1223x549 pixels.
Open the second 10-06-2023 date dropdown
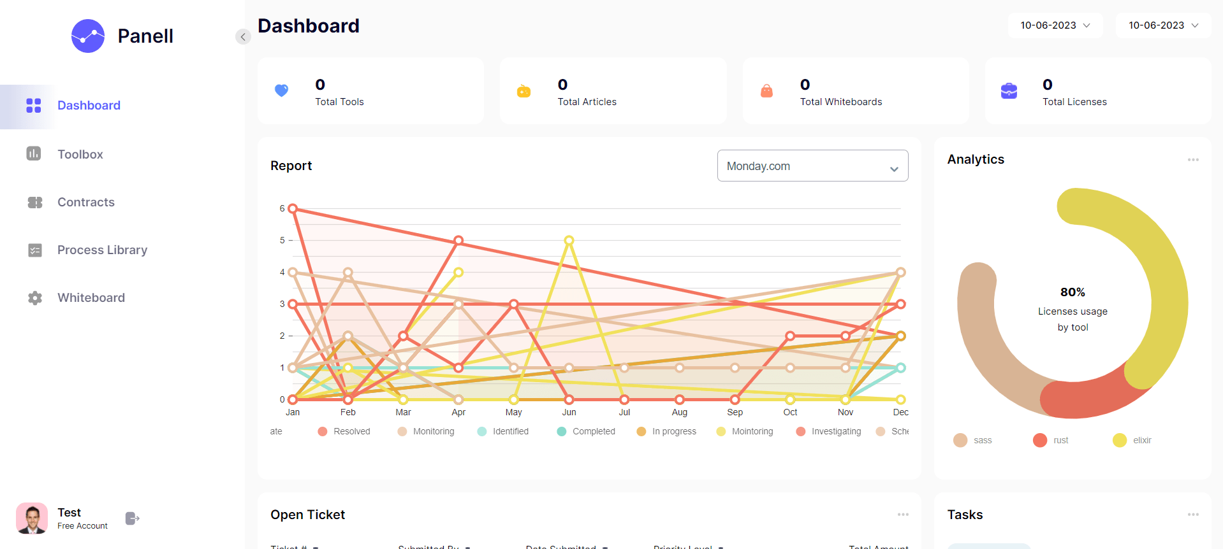tap(1164, 25)
